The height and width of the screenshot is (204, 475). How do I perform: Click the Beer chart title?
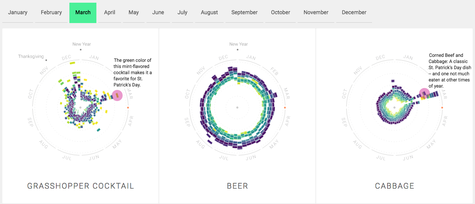(x=237, y=186)
